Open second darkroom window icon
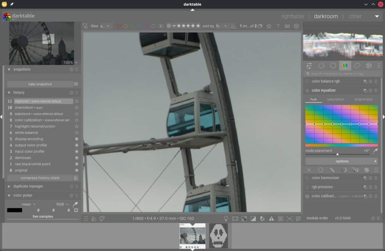 point(102,218)
